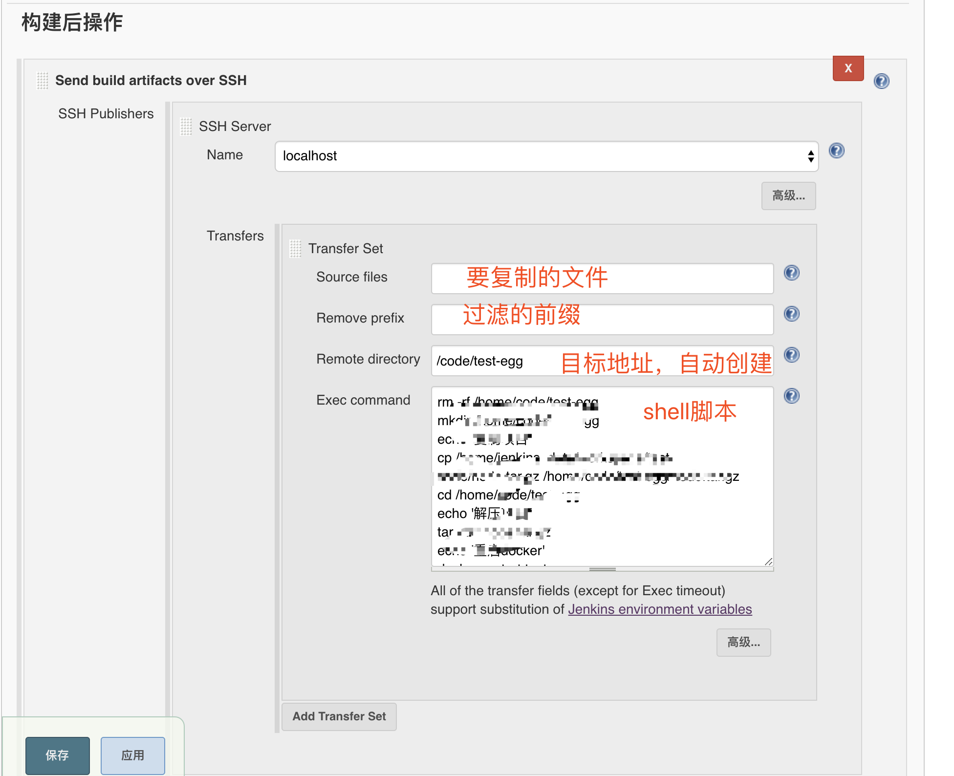Open Jenkins environment variables link
Screen dimensions: 954x776
pyautogui.click(x=659, y=609)
